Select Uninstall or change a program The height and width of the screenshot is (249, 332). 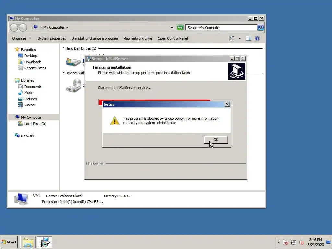point(94,38)
